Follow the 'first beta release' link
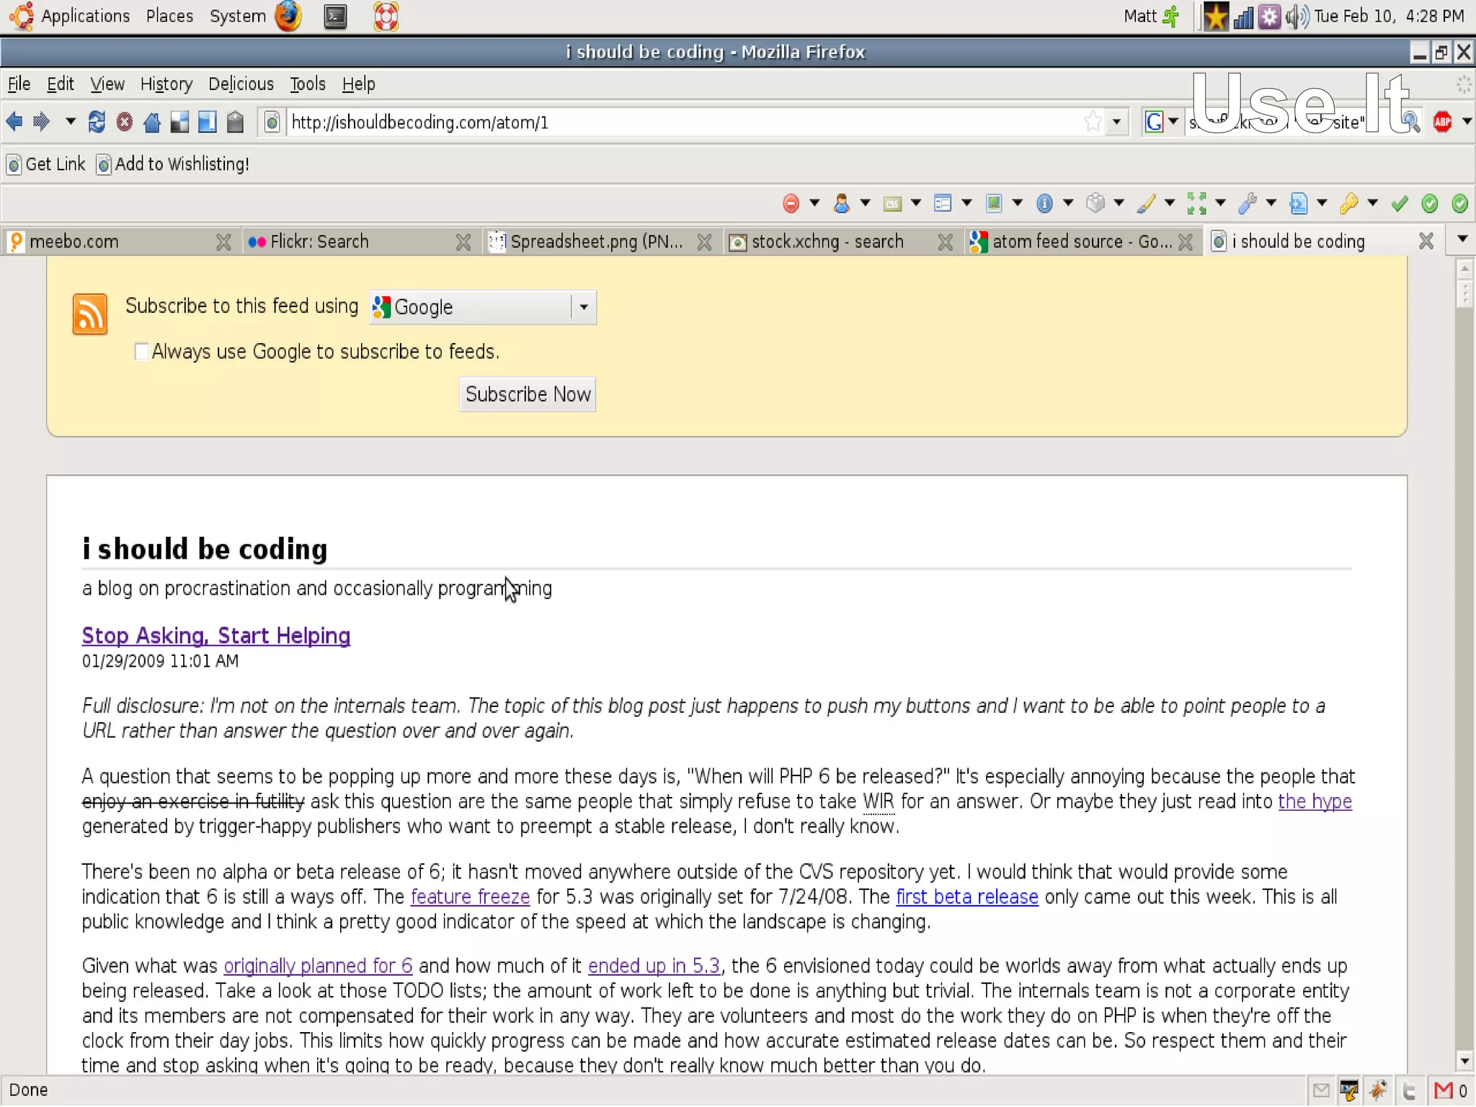 [x=966, y=897]
